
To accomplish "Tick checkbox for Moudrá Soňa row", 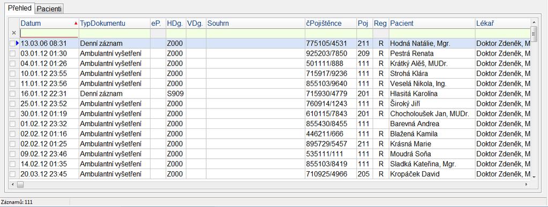I will click(12, 154).
